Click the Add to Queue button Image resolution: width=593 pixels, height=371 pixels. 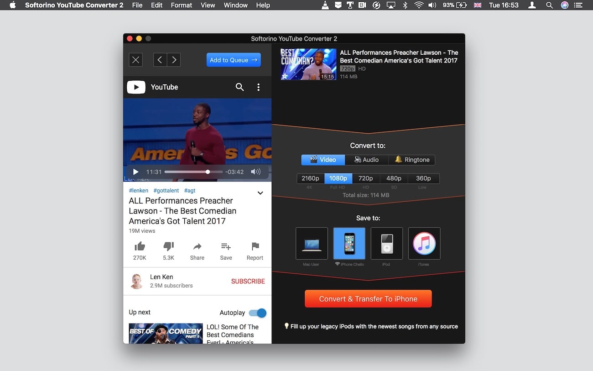pyautogui.click(x=234, y=60)
